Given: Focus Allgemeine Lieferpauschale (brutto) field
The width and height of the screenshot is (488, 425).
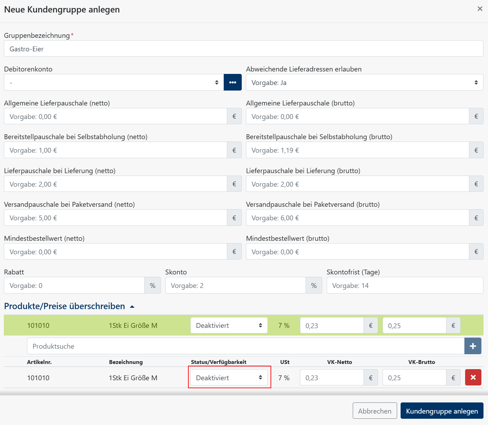Looking at the screenshot, I should click(358, 116).
